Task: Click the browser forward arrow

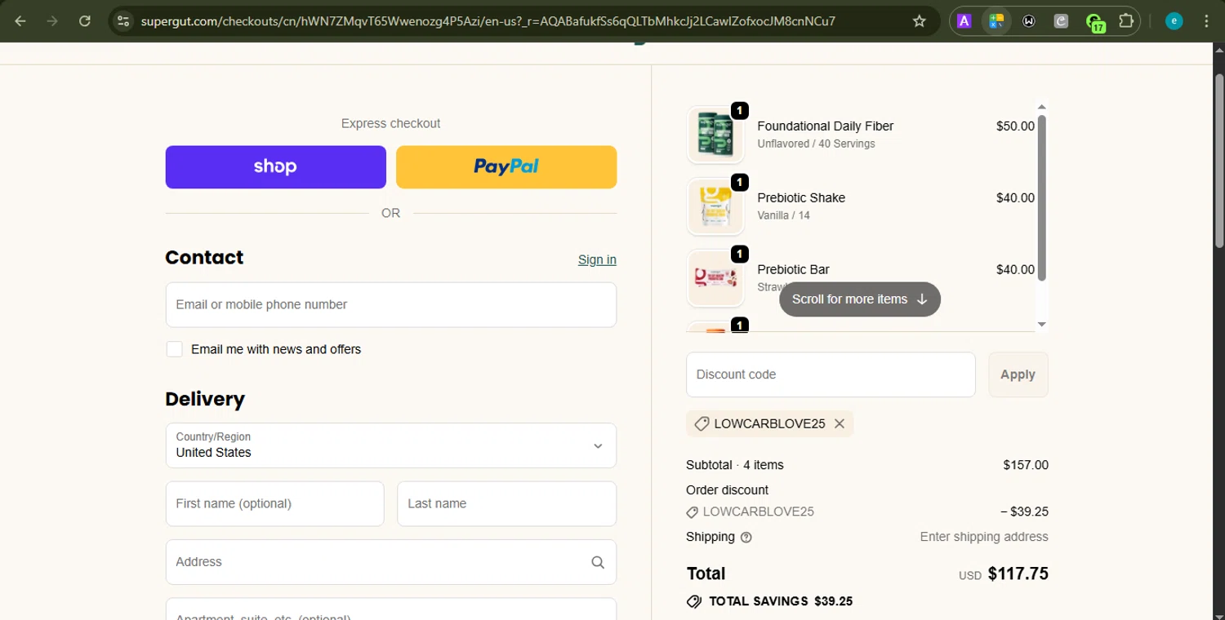Action: tap(52, 21)
